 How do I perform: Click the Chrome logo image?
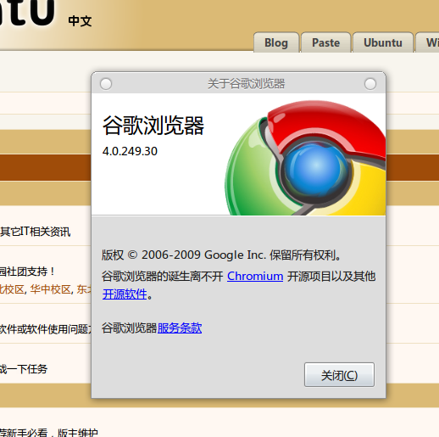click(306, 158)
